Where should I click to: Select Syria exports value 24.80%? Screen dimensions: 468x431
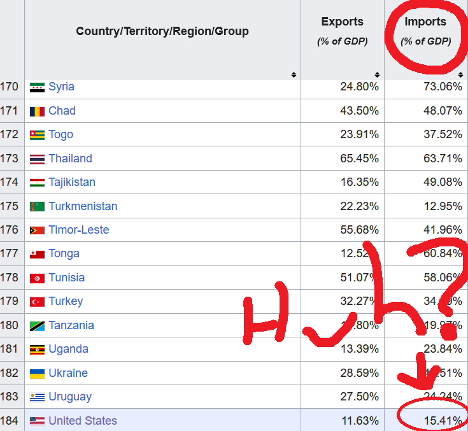click(x=359, y=87)
